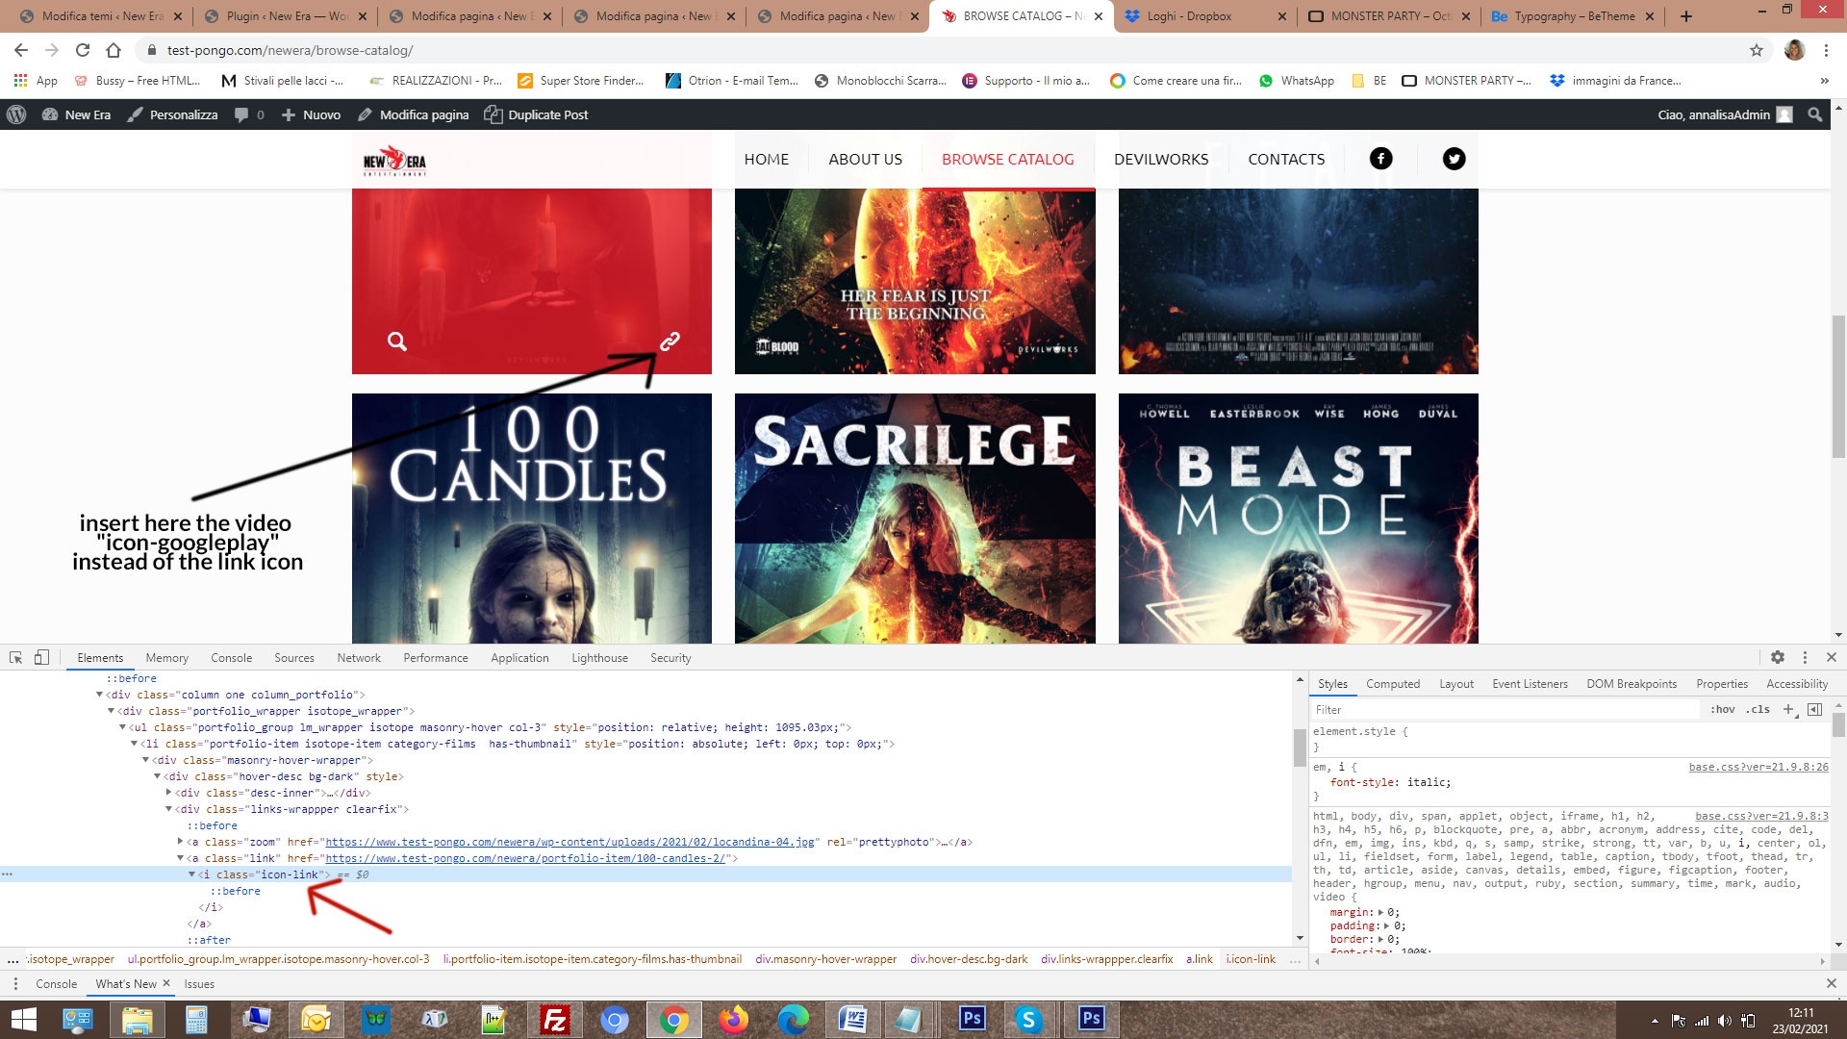Open the Event Listeners tab
Viewport: 1847px width, 1039px height.
[1530, 684]
